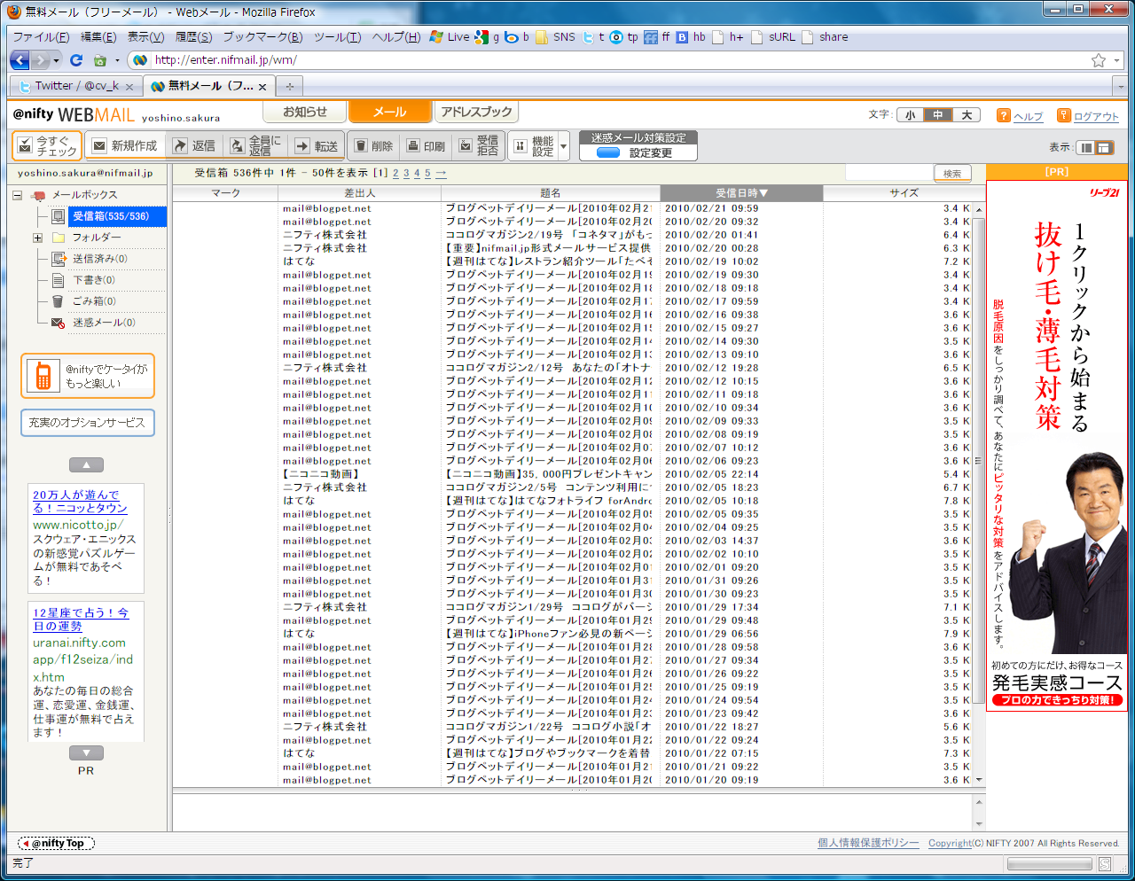The height and width of the screenshot is (881, 1135).
Task: Open the 下書き(0) drafts folder
Action: pyautogui.click(x=93, y=280)
